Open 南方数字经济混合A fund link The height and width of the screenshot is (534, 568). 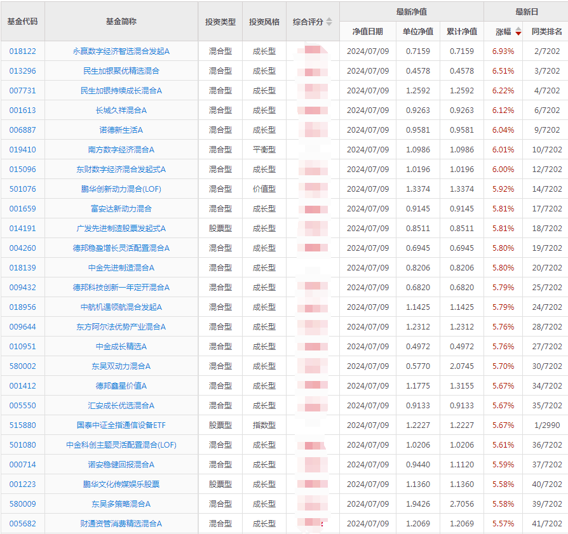pos(121,149)
